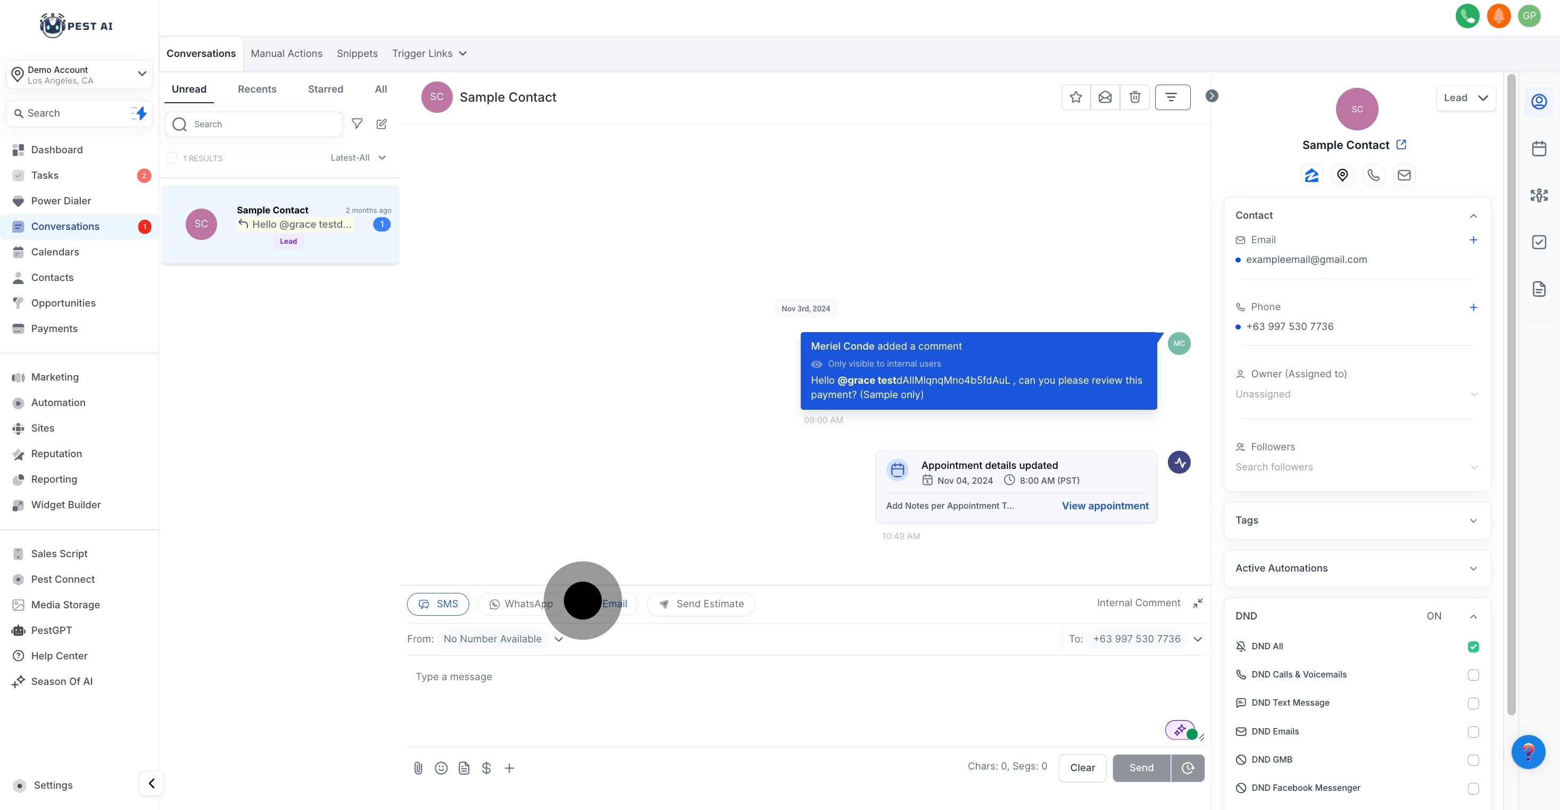This screenshot has height=810, width=1560.
Task: Mark conversation as read envelope icon
Action: pos(1105,97)
